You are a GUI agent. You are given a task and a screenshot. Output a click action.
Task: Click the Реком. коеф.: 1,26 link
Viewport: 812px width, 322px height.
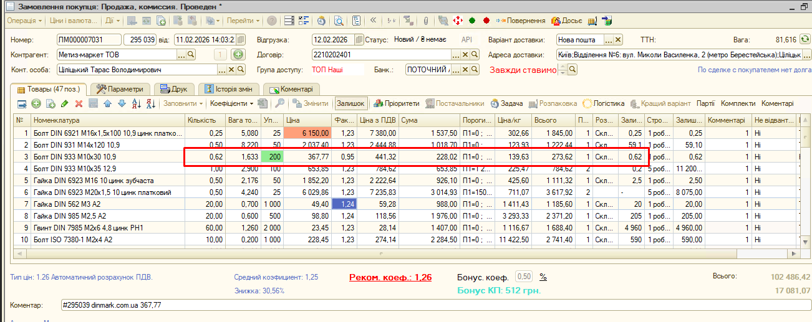(390, 277)
